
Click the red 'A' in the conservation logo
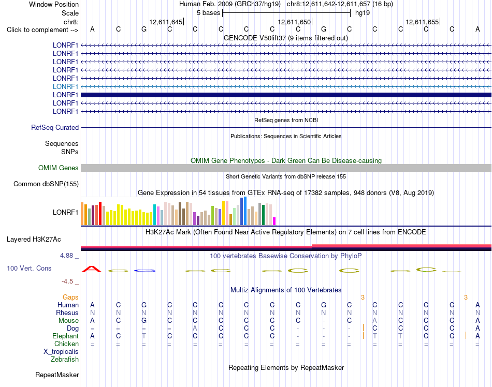pyautogui.click(x=92, y=269)
